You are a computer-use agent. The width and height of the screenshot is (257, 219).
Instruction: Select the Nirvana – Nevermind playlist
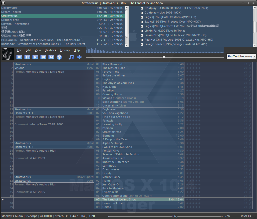63,24
